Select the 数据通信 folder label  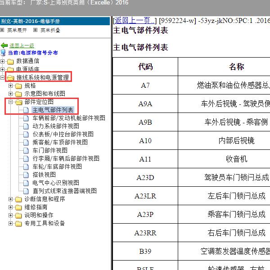coord(28,61)
